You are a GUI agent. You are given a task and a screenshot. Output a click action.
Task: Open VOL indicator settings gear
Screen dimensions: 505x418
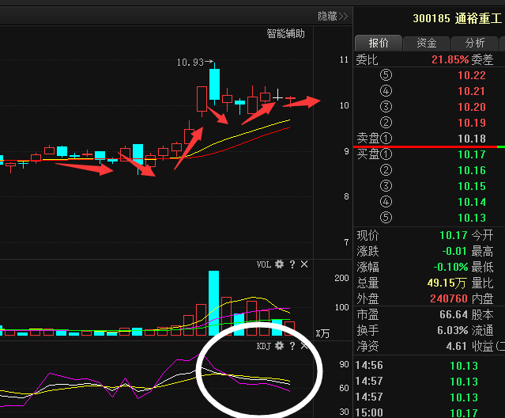click(279, 264)
